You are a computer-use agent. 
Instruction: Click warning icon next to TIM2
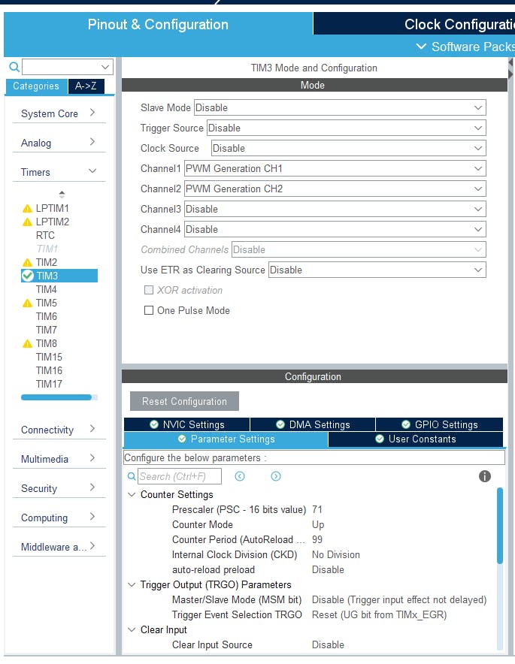[27, 263]
